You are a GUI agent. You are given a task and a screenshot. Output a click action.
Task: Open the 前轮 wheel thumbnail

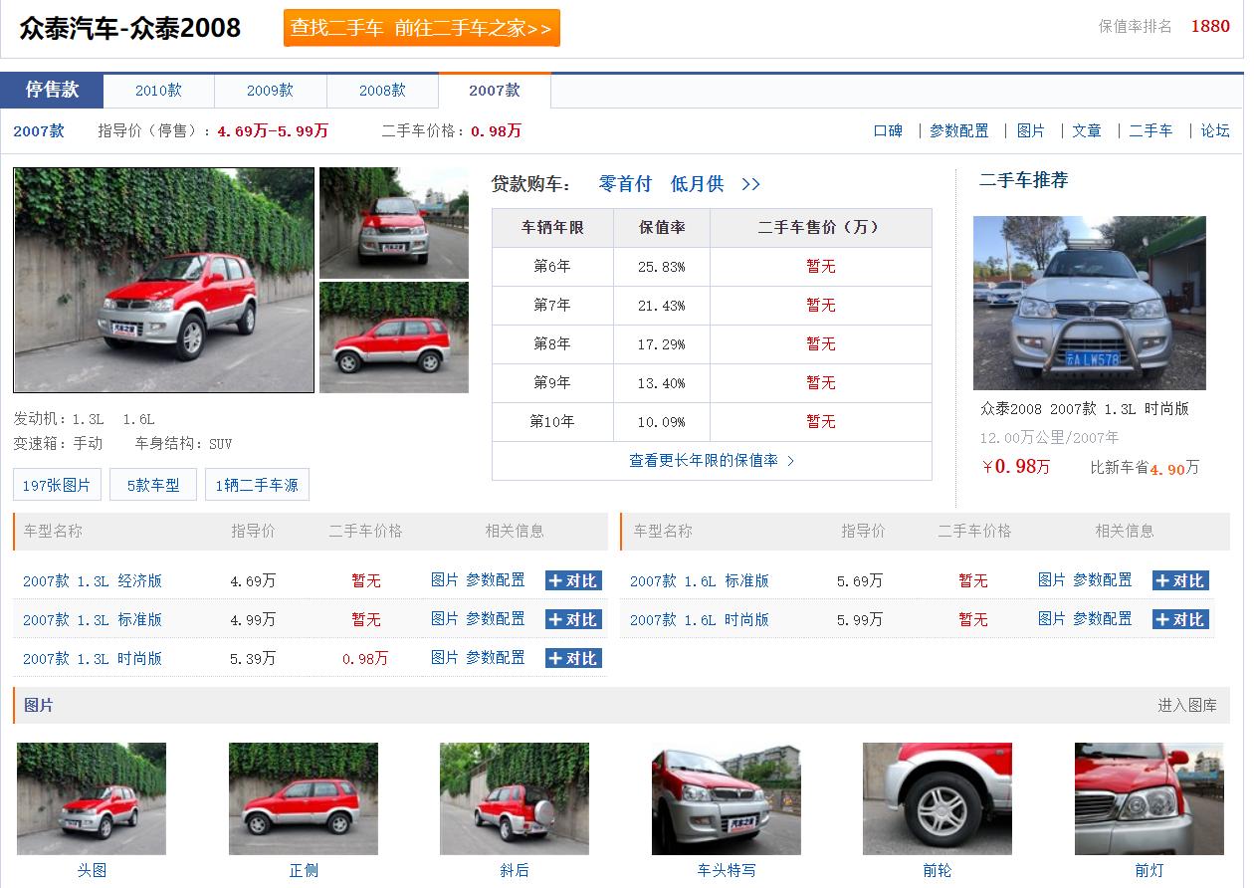click(x=937, y=798)
